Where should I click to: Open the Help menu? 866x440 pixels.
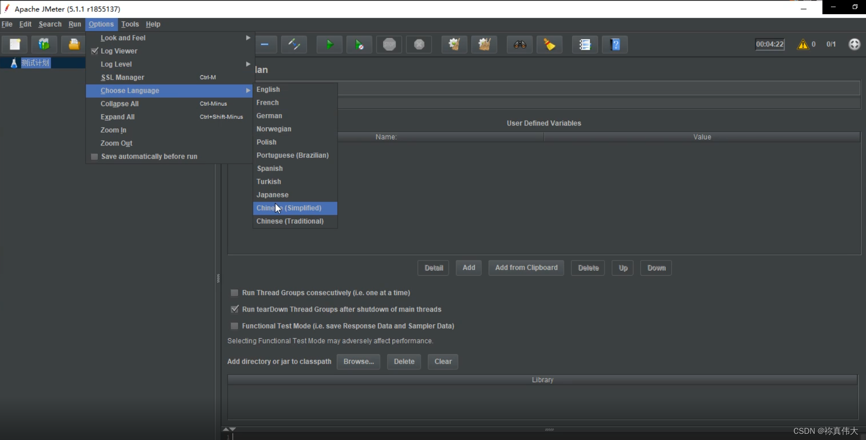pos(153,24)
